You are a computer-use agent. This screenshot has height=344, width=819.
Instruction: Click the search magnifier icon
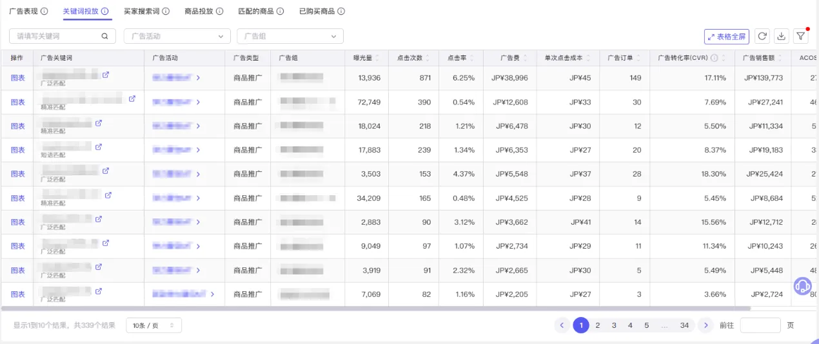pos(104,36)
